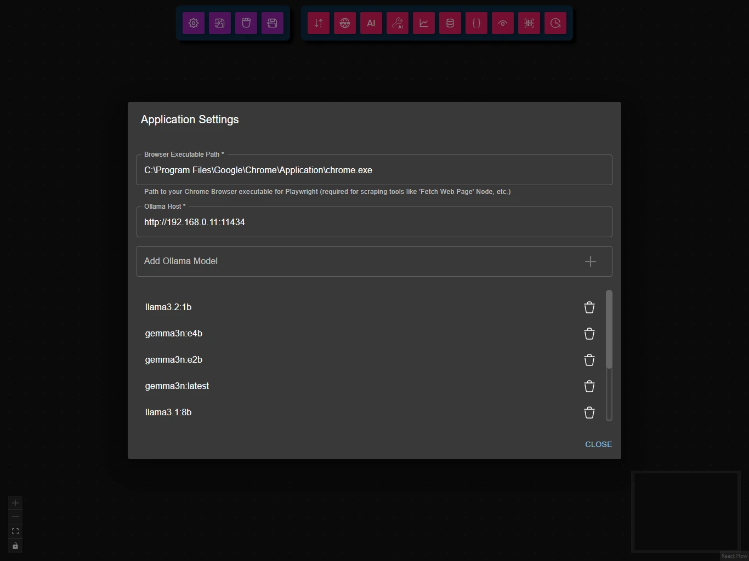Click the plus to add Ollama model
Screen dimensions: 749x561
click(x=591, y=261)
